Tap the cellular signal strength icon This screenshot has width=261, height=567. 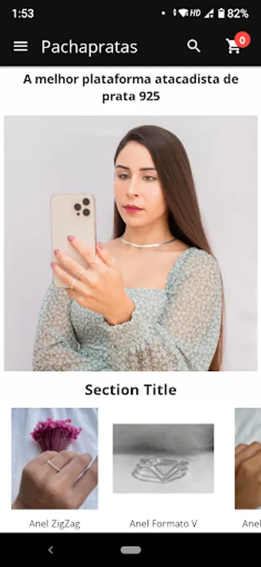click(209, 14)
